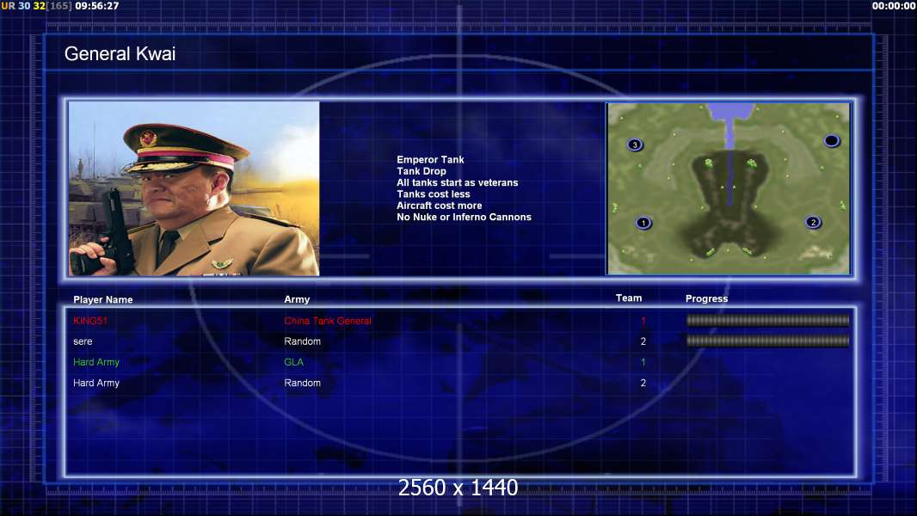Click 'Tank Drop' ability text
Image resolution: width=917 pixels, height=516 pixels.
(x=421, y=171)
